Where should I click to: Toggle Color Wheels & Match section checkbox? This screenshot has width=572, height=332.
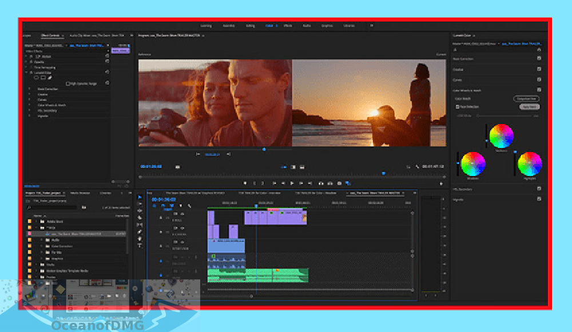click(x=539, y=90)
